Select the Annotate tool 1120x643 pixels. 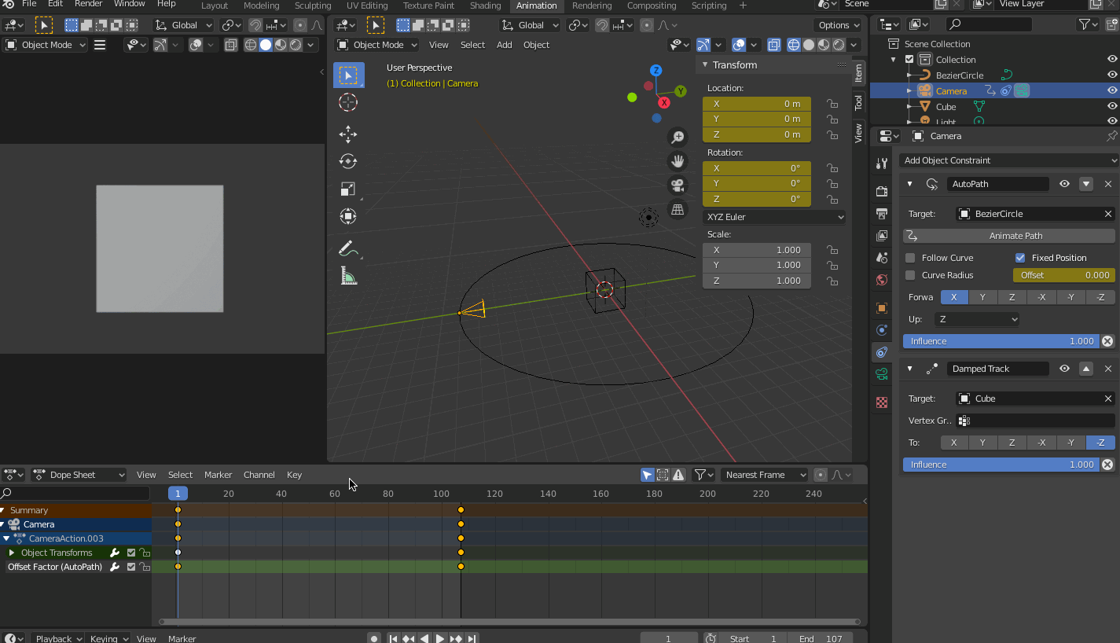348,248
